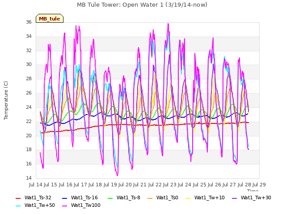The height and width of the screenshot is (214, 286).
Task: Click the 32 y-axis tick value
Action: tap(29, 50)
